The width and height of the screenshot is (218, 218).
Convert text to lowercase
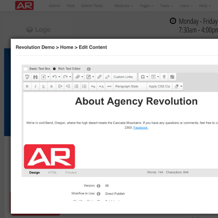click(93, 86)
